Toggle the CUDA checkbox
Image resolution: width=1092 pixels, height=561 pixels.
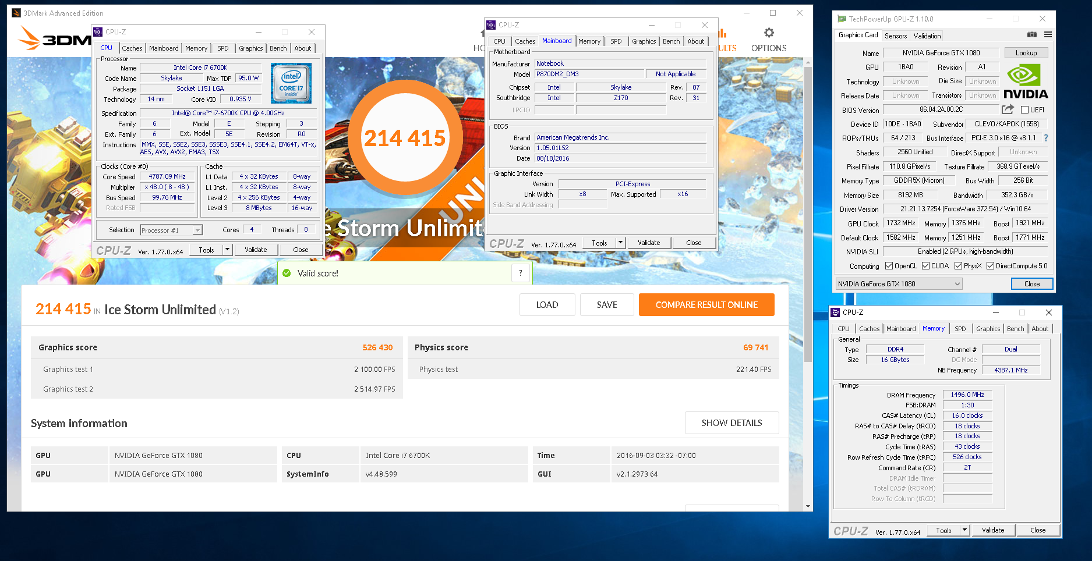tap(925, 266)
